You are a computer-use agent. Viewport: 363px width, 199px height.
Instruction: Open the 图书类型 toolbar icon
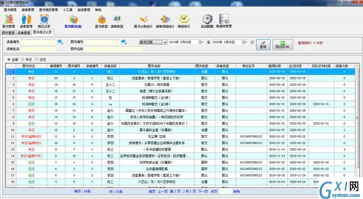tap(101, 21)
